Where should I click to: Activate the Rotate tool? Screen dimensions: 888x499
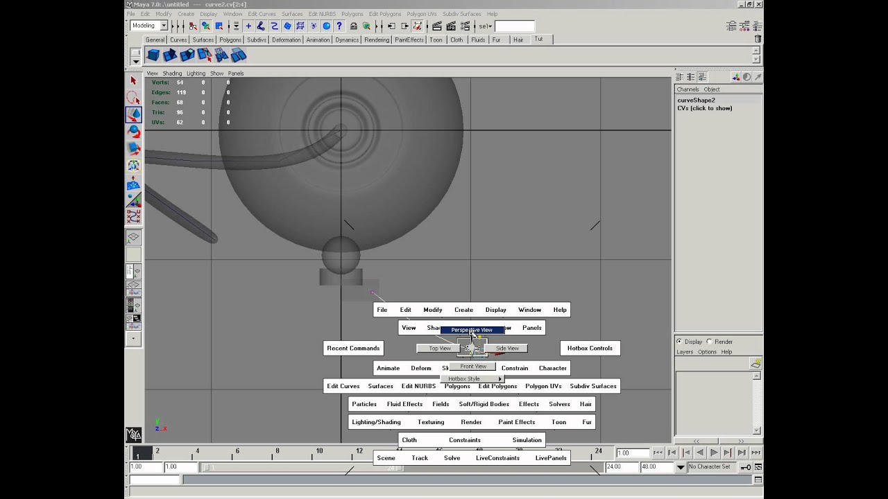tap(134, 132)
